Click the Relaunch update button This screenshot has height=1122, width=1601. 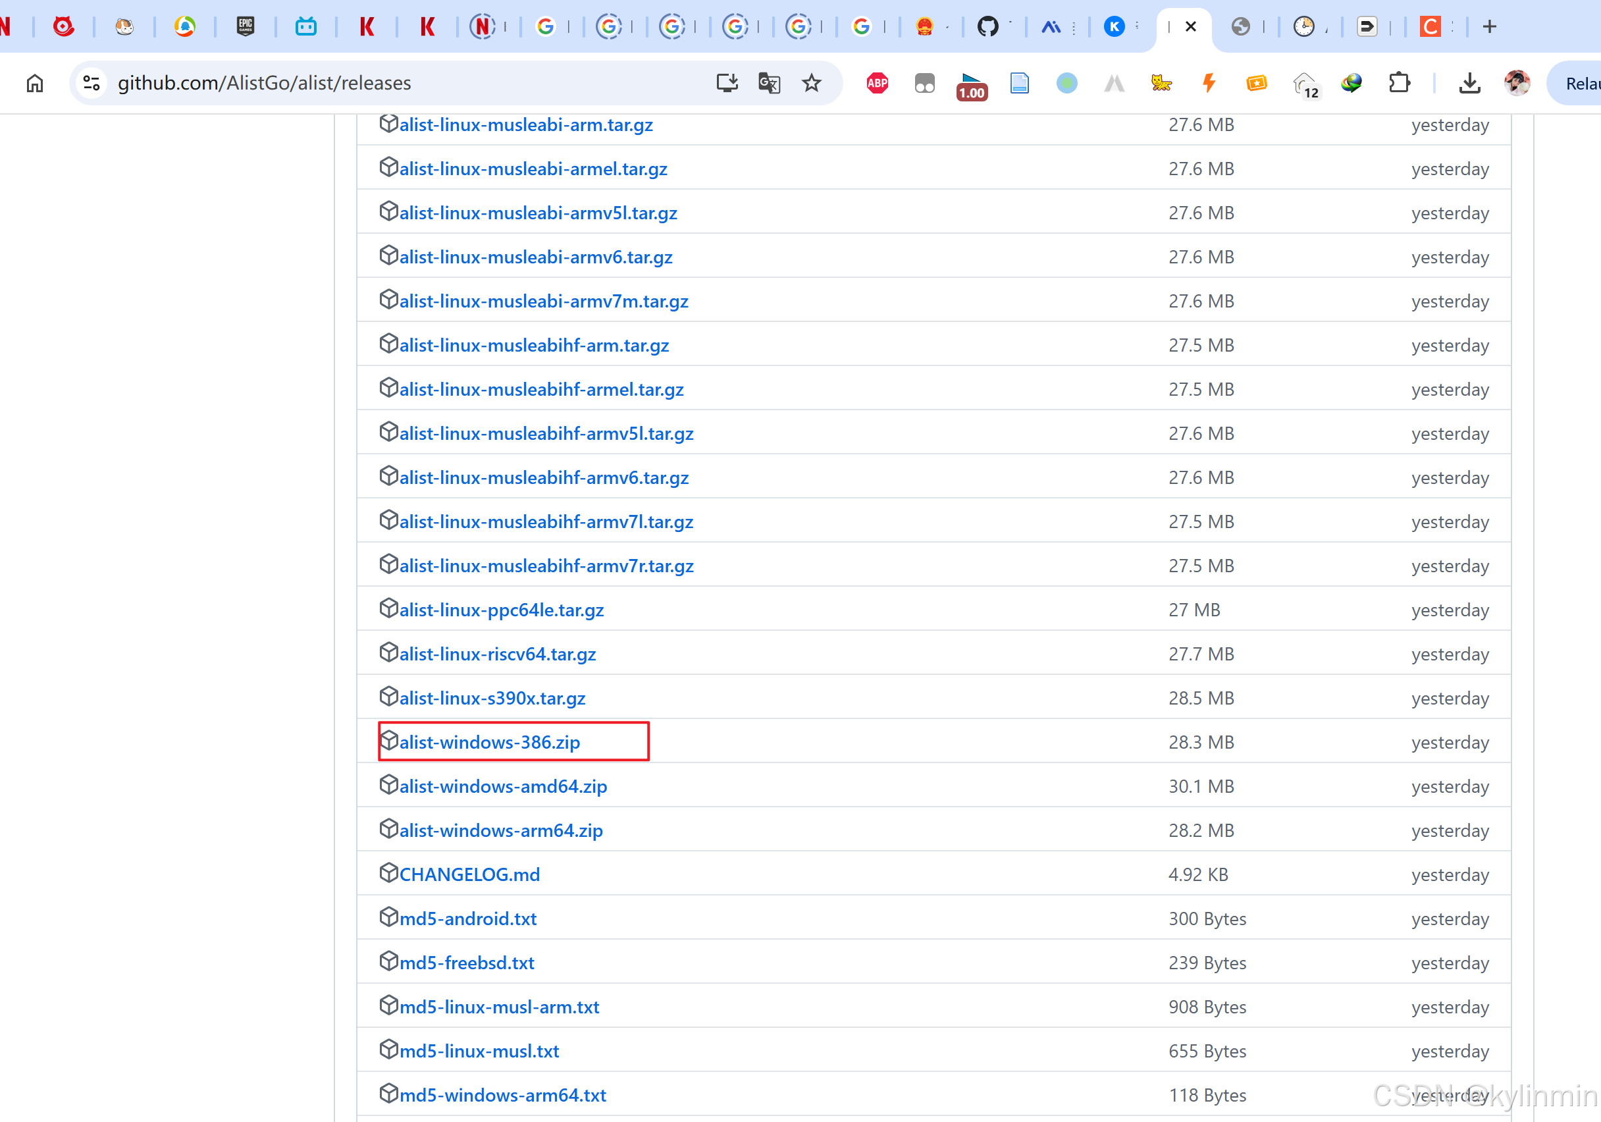(x=1577, y=83)
